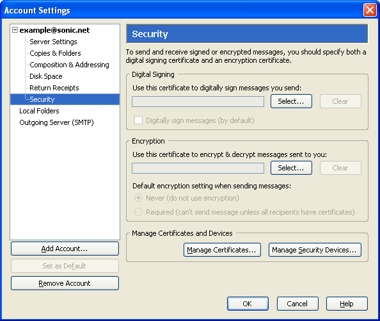Select an encryption certificate

pos(291,168)
